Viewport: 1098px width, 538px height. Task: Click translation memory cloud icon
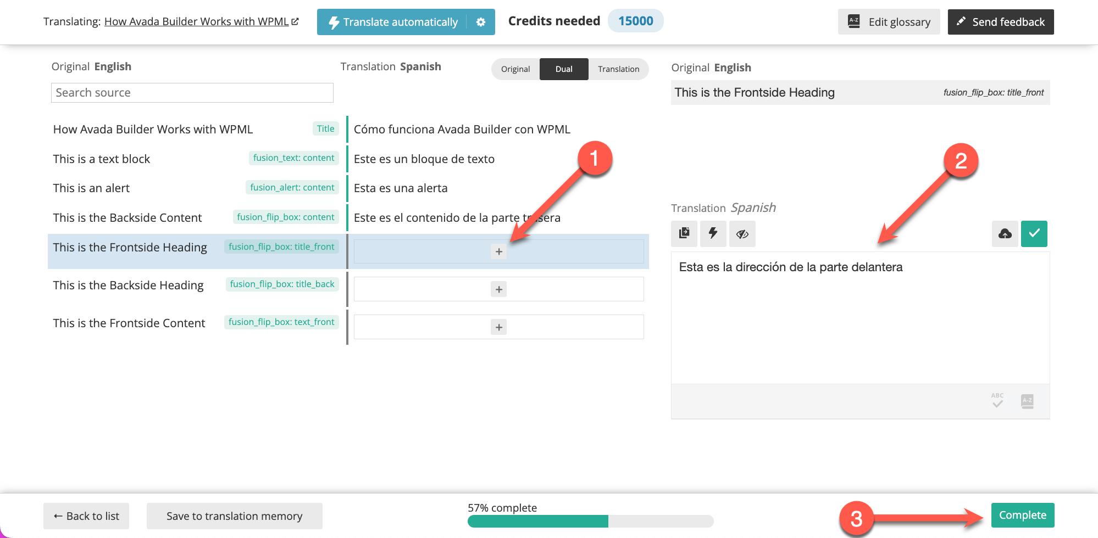pos(1005,234)
